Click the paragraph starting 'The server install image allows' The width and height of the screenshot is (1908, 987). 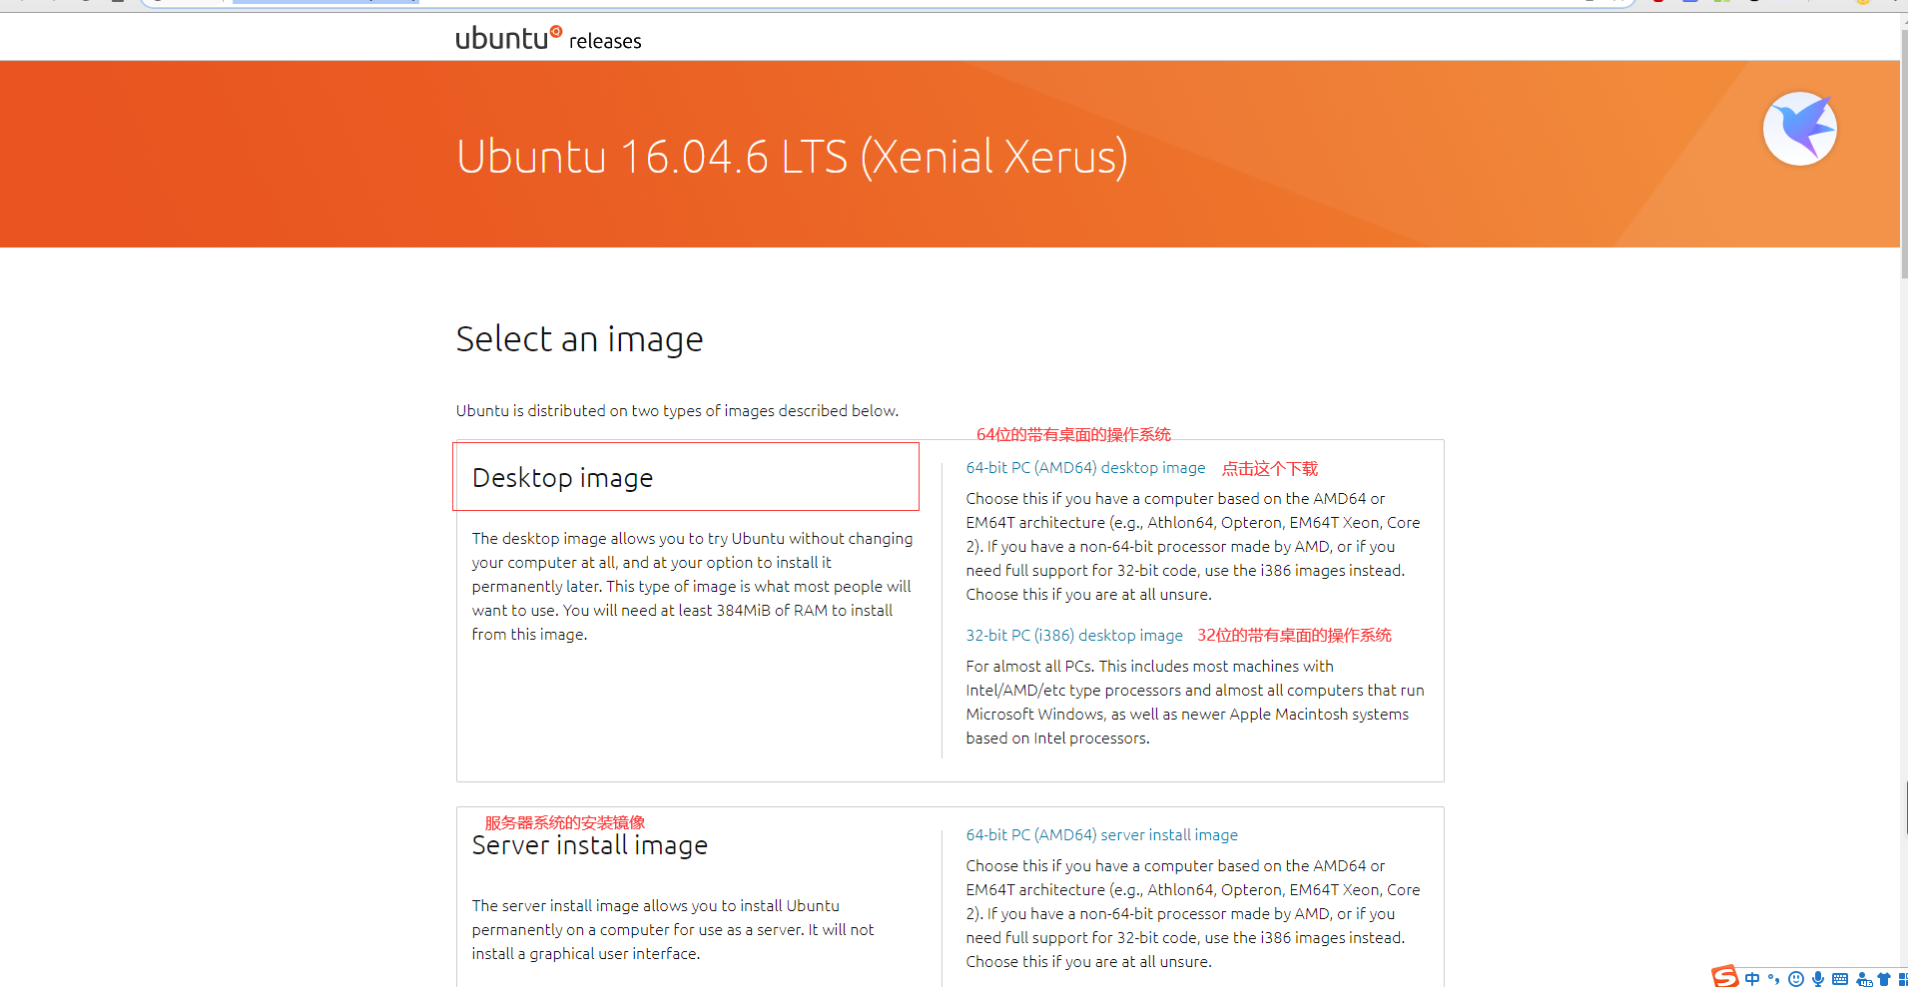pos(673,929)
